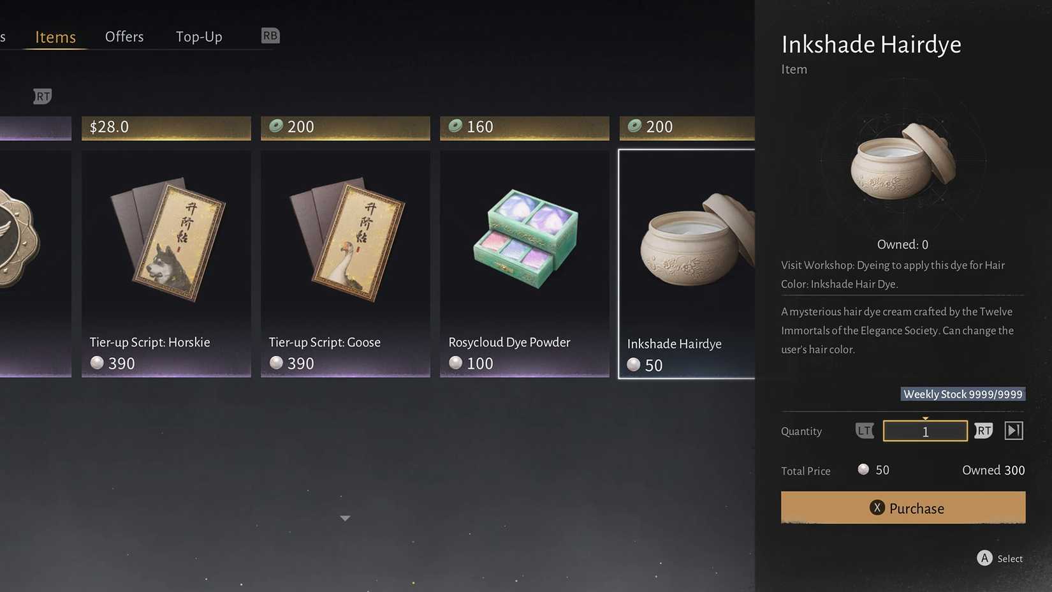This screenshot has width=1052, height=592.
Task: Click the Inkshade Hairdye item card
Action: point(687,264)
